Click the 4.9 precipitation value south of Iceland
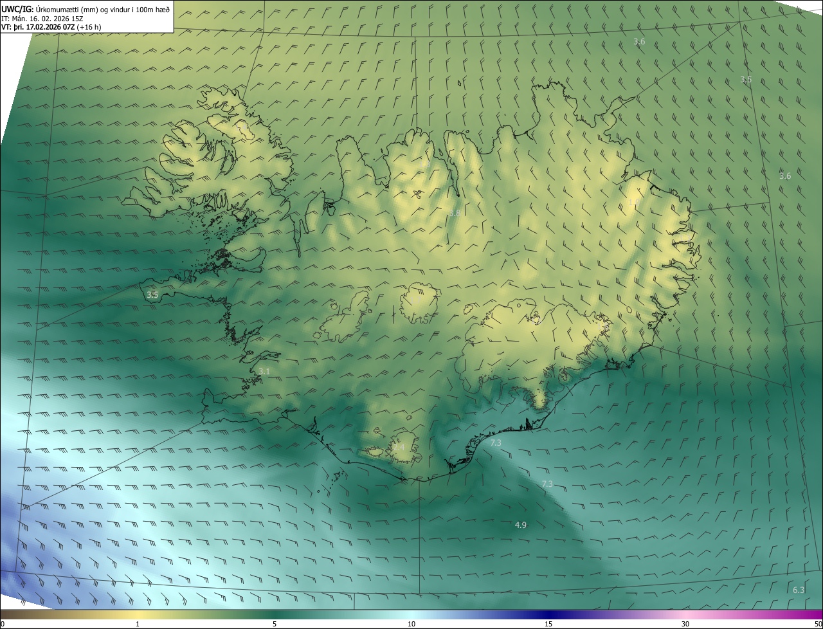The image size is (823, 629). click(x=521, y=525)
